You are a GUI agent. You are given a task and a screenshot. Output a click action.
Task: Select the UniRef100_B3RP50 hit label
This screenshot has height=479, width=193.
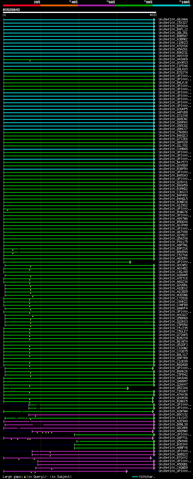[173, 169]
